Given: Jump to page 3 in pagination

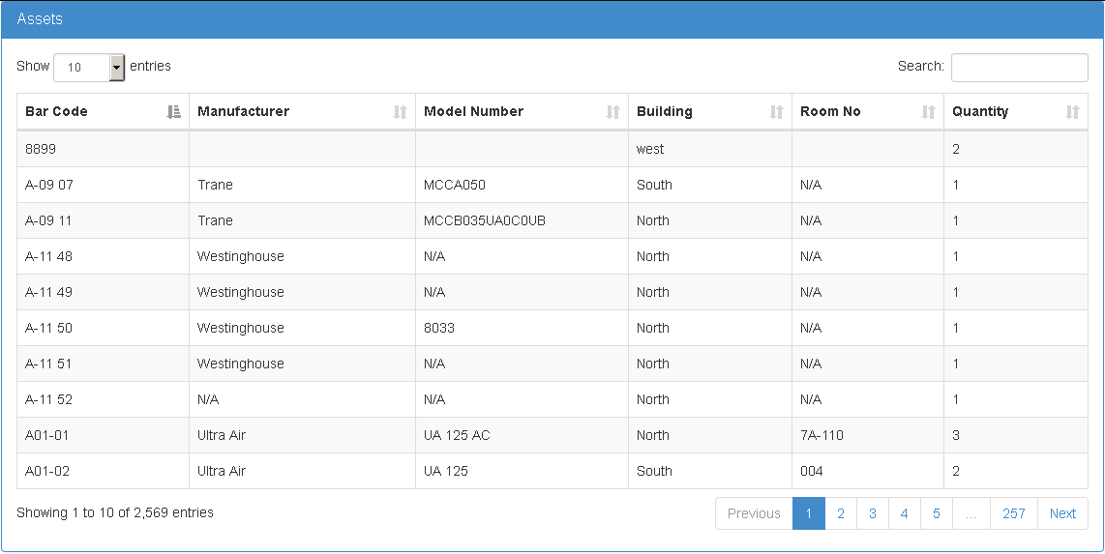Looking at the screenshot, I should [x=872, y=513].
